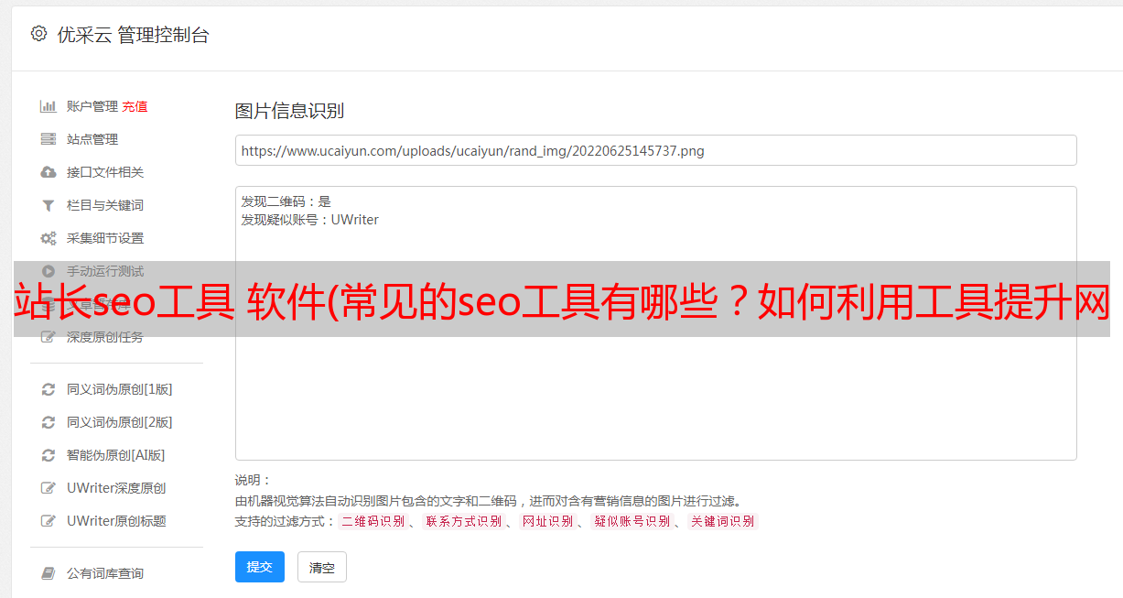Open UWriter原创标题 menu item
Viewport: 1123px width, 598px height.
click(116, 521)
